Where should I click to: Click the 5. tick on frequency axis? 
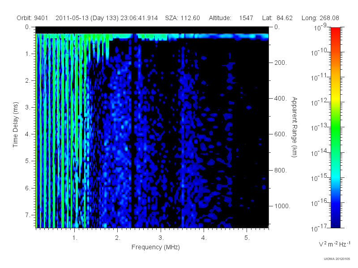click(x=247, y=238)
